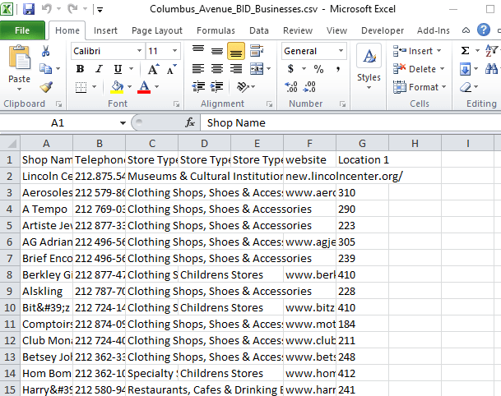Click the AutoSum sigma icon
Viewport: 501px width, 396px height.
pos(465,51)
